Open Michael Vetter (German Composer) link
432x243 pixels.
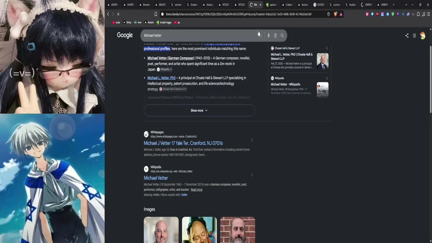pyautogui.click(x=171, y=58)
